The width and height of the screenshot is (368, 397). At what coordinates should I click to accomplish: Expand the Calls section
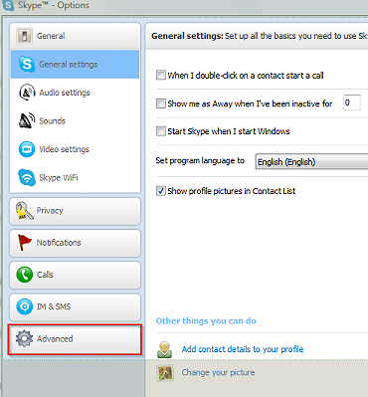[x=75, y=275]
